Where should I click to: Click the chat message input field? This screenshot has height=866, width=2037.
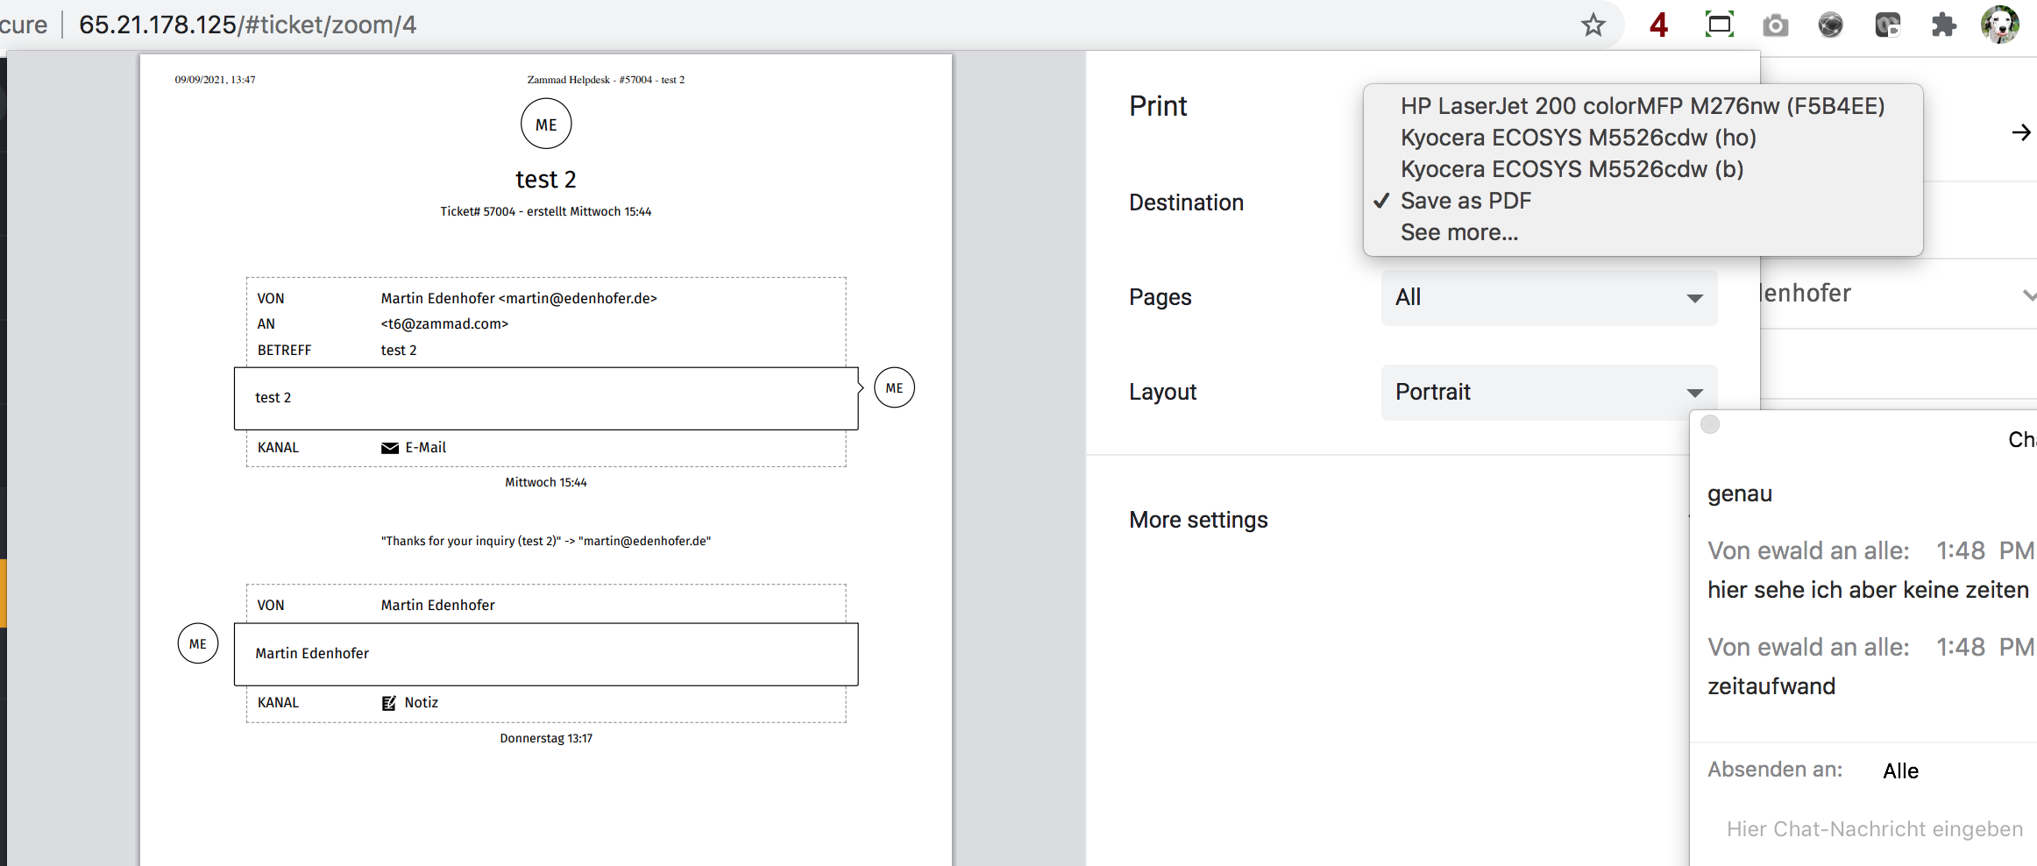1874,829
